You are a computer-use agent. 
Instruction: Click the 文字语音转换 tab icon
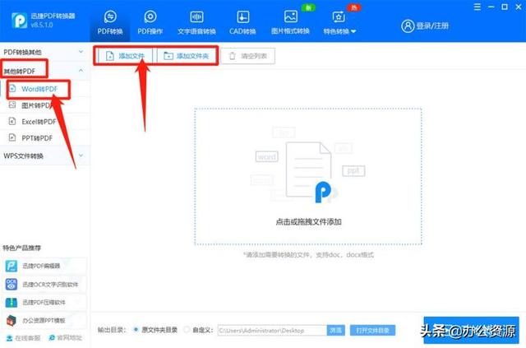pyautogui.click(x=196, y=16)
